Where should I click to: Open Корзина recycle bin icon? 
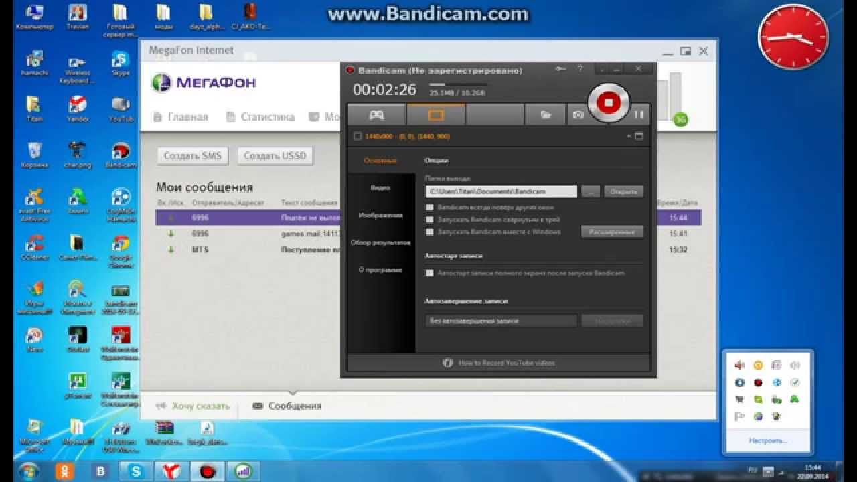[x=34, y=155]
